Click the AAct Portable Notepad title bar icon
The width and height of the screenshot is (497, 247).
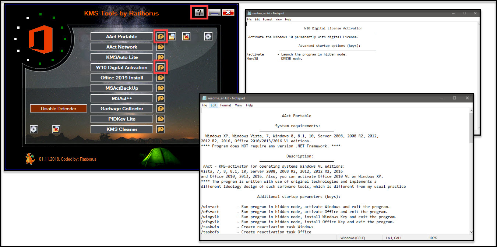coord(205,98)
